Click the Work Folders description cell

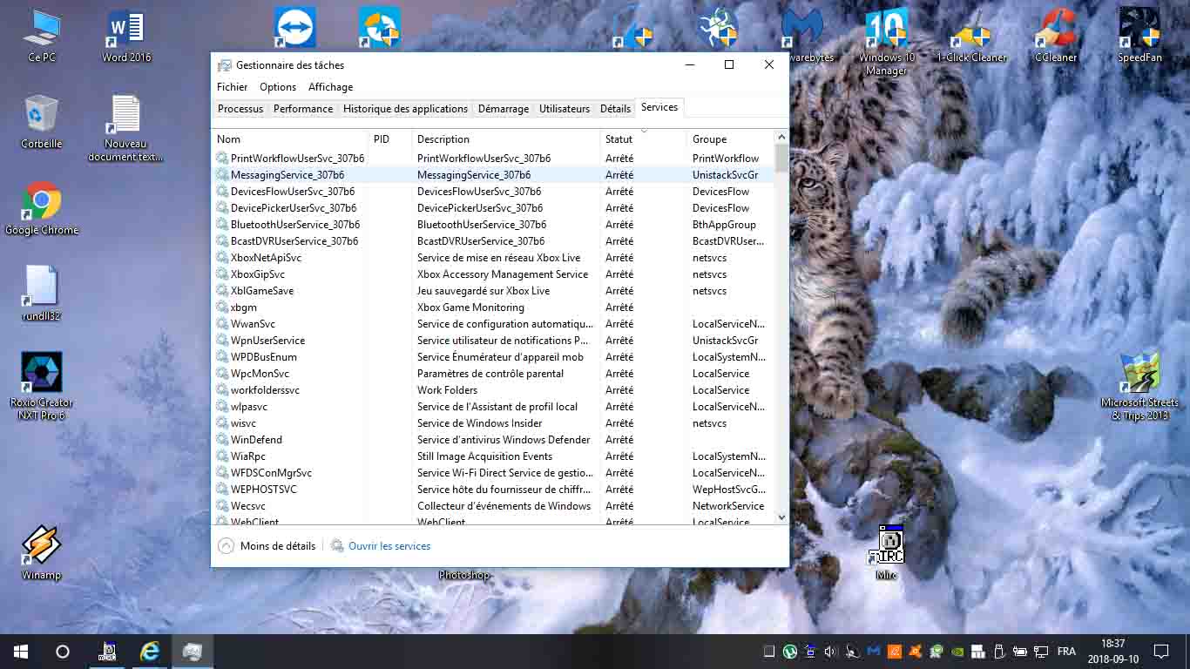pyautogui.click(x=448, y=390)
